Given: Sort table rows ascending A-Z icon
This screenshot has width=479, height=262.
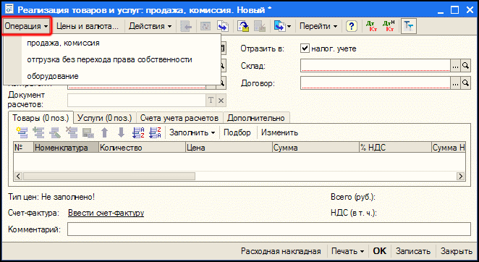Looking at the screenshot, I should [138, 132].
